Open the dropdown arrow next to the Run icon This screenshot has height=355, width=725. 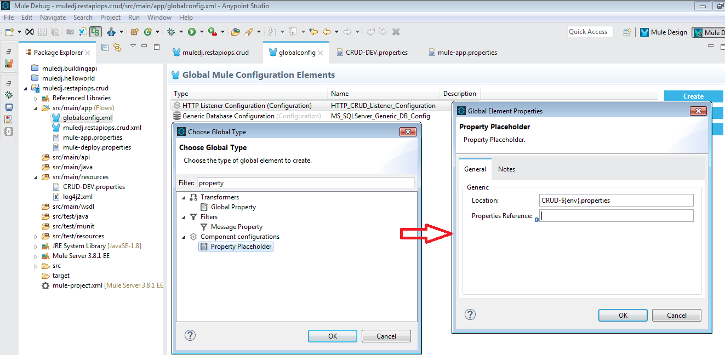(201, 31)
